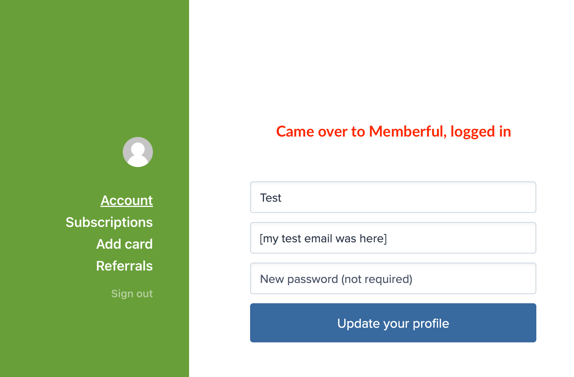The image size is (574, 377).
Task: Open the Add card section
Action: click(x=125, y=244)
